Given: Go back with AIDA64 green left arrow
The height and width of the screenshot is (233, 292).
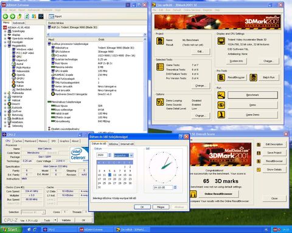Looking at the screenshot, I should [x=5, y=16].
